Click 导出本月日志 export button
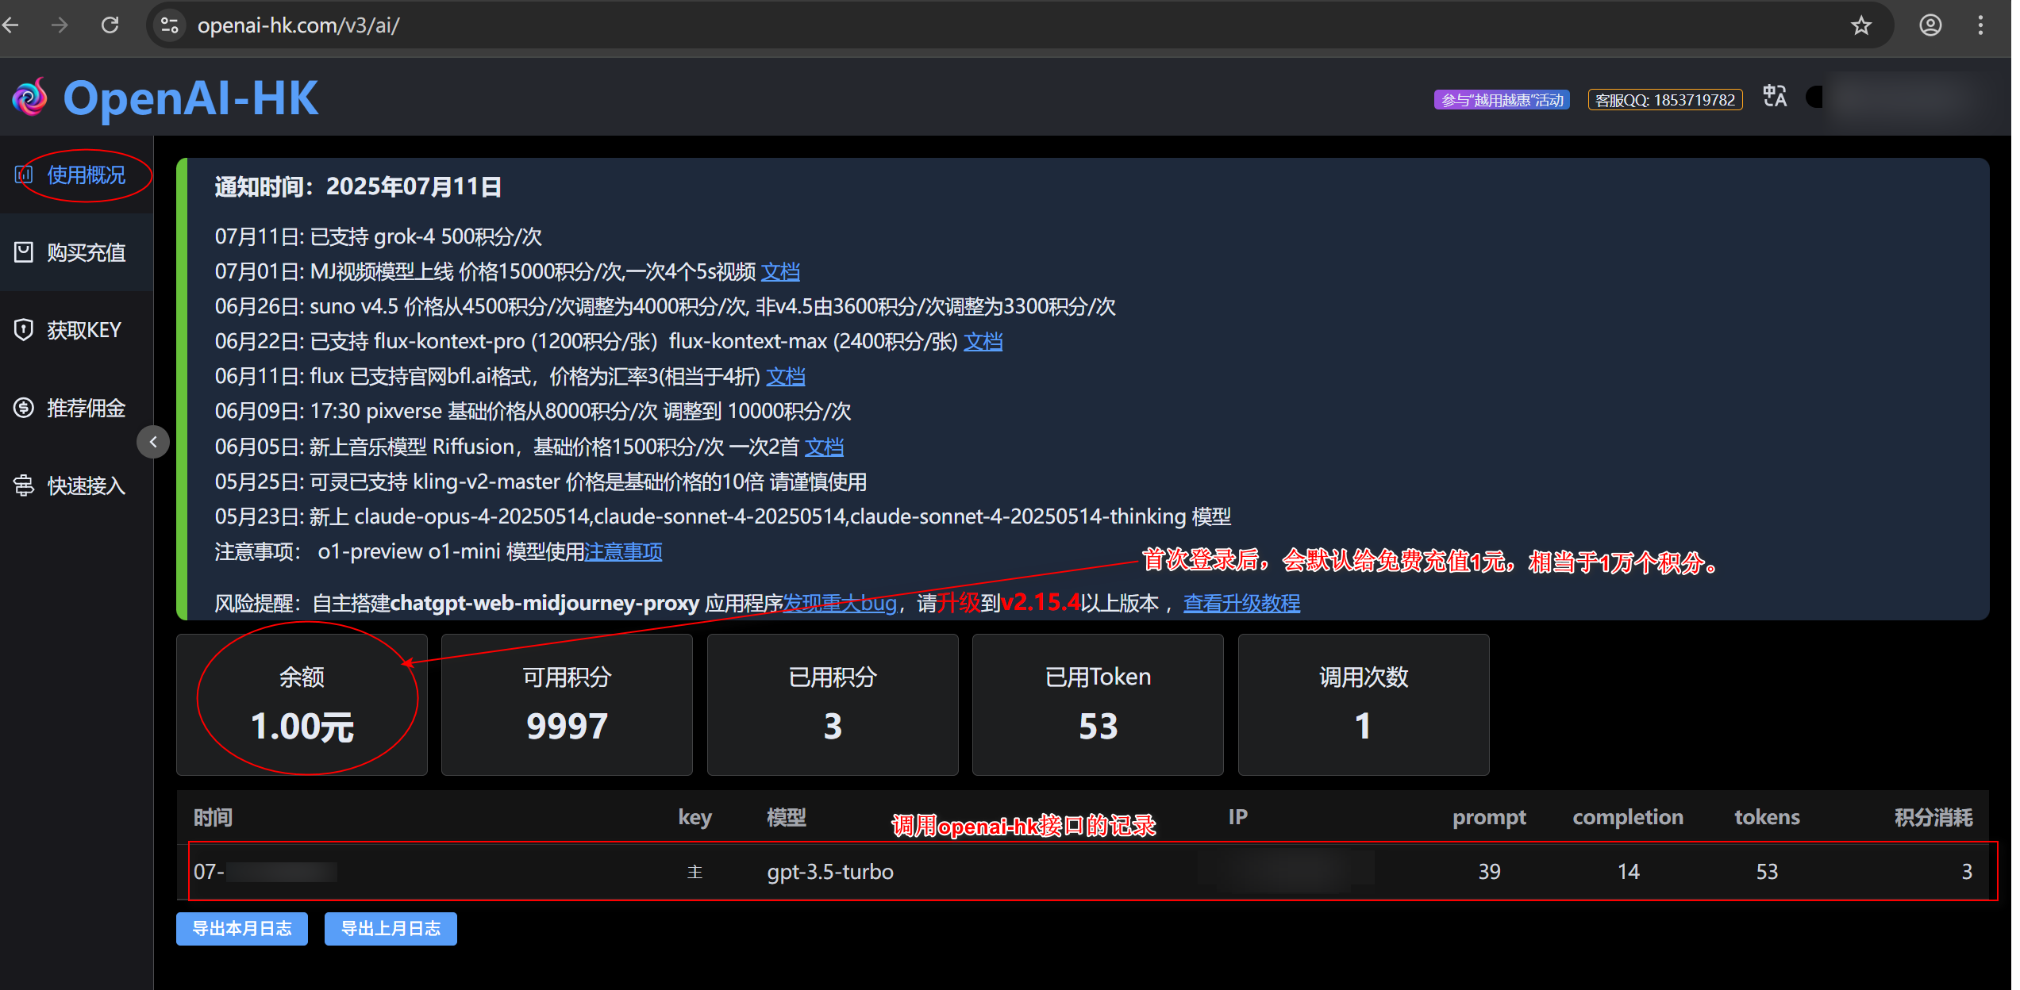 click(x=241, y=928)
